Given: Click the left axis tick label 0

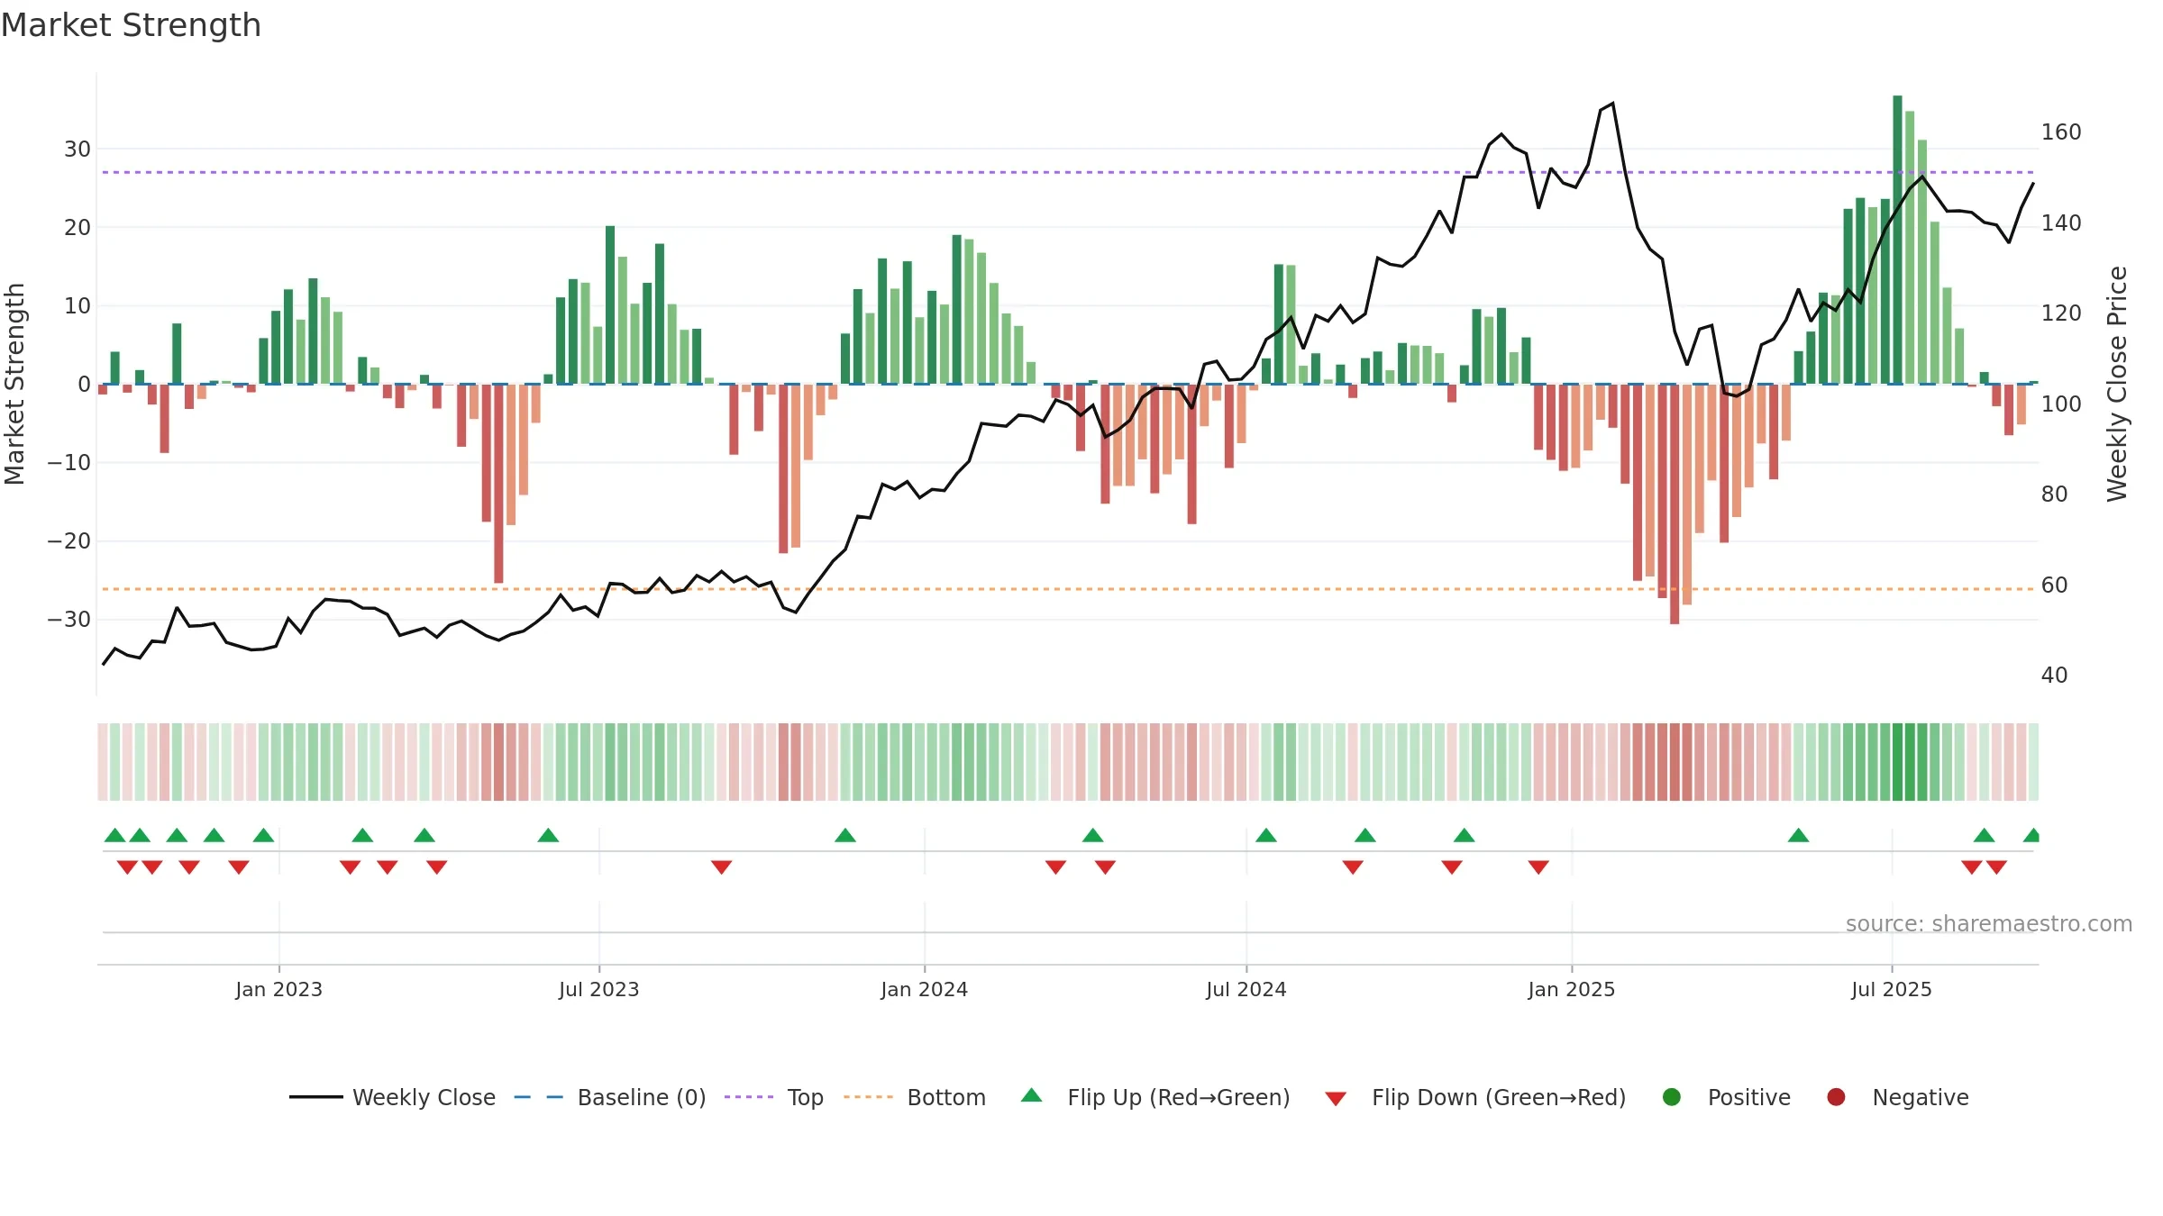Looking at the screenshot, I should [x=84, y=385].
